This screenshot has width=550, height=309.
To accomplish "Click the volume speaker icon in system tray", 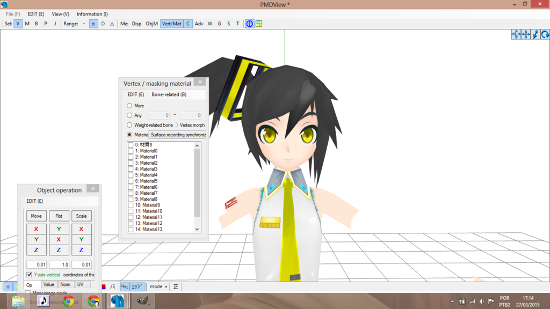I will coord(482,301).
